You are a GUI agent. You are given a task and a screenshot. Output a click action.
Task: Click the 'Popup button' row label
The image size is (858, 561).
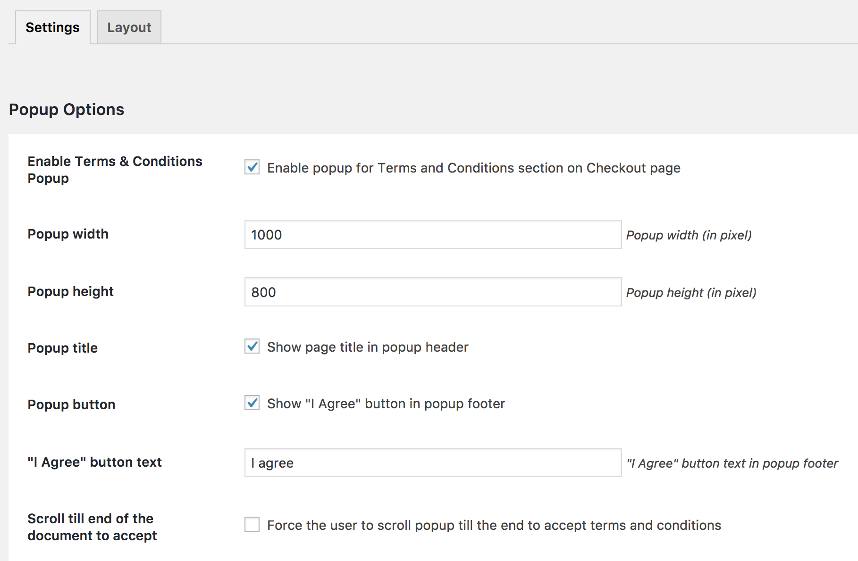pos(71,404)
